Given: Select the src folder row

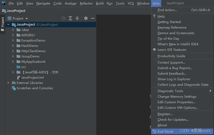Looking at the screenshot, I should click(x=51, y=67).
